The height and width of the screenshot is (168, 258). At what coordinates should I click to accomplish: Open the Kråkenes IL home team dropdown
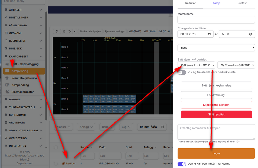196,65
